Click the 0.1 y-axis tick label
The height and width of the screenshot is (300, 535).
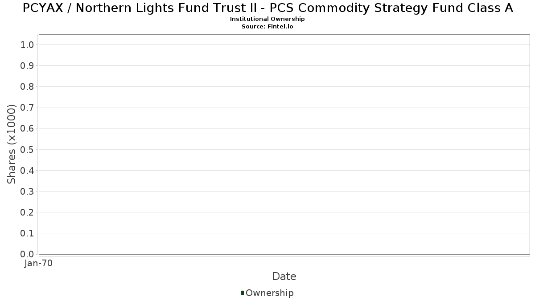27,233
